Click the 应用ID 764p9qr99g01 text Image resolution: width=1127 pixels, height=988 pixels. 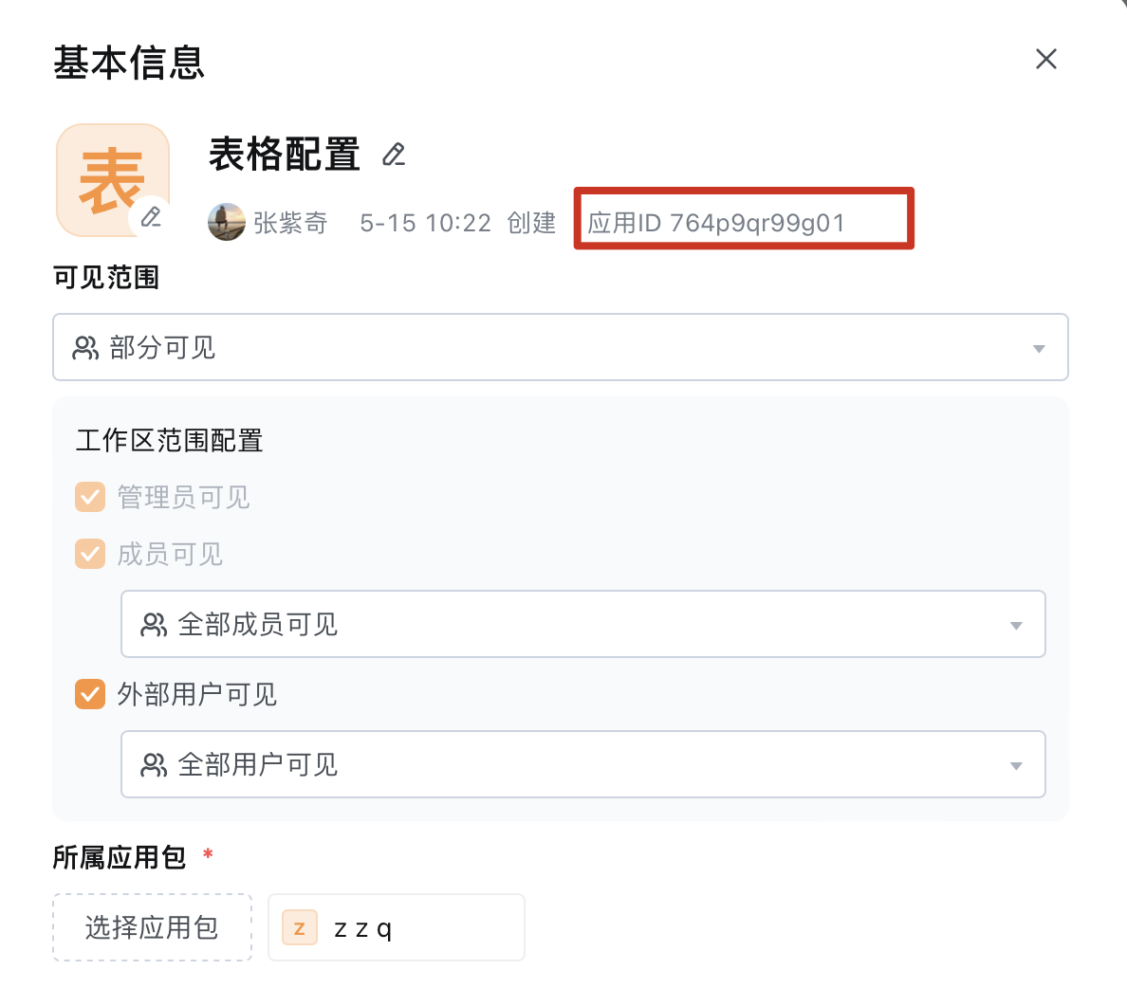tap(716, 223)
